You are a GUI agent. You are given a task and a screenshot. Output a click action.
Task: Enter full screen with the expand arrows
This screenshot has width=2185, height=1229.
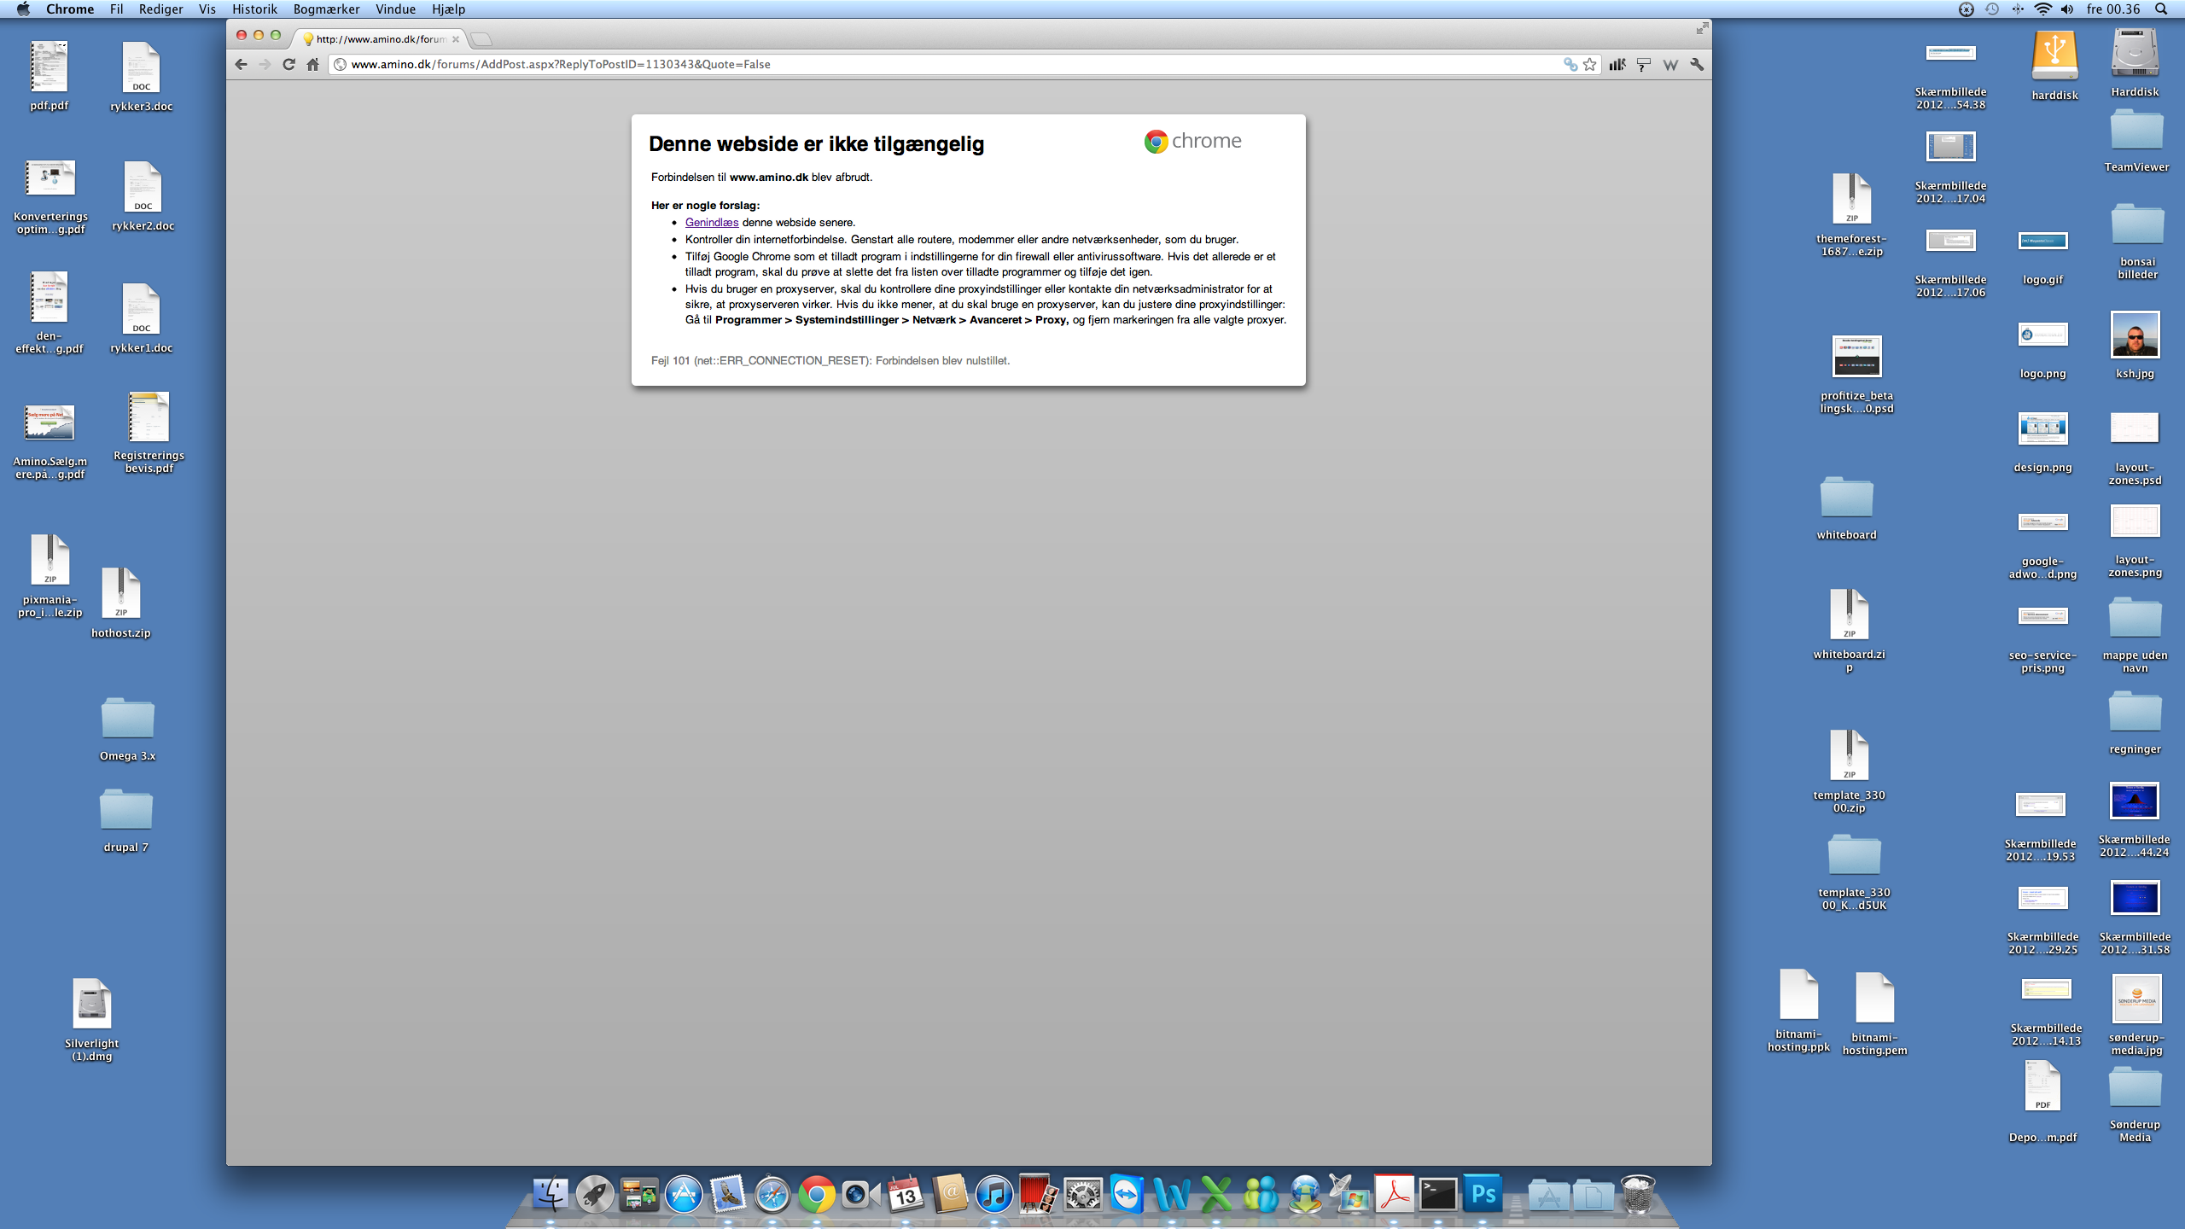1702,29
